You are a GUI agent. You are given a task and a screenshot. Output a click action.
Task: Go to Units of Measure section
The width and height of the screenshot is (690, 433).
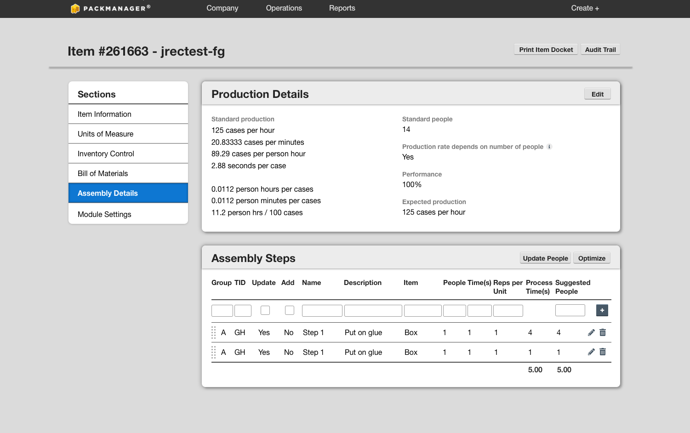[x=128, y=134]
